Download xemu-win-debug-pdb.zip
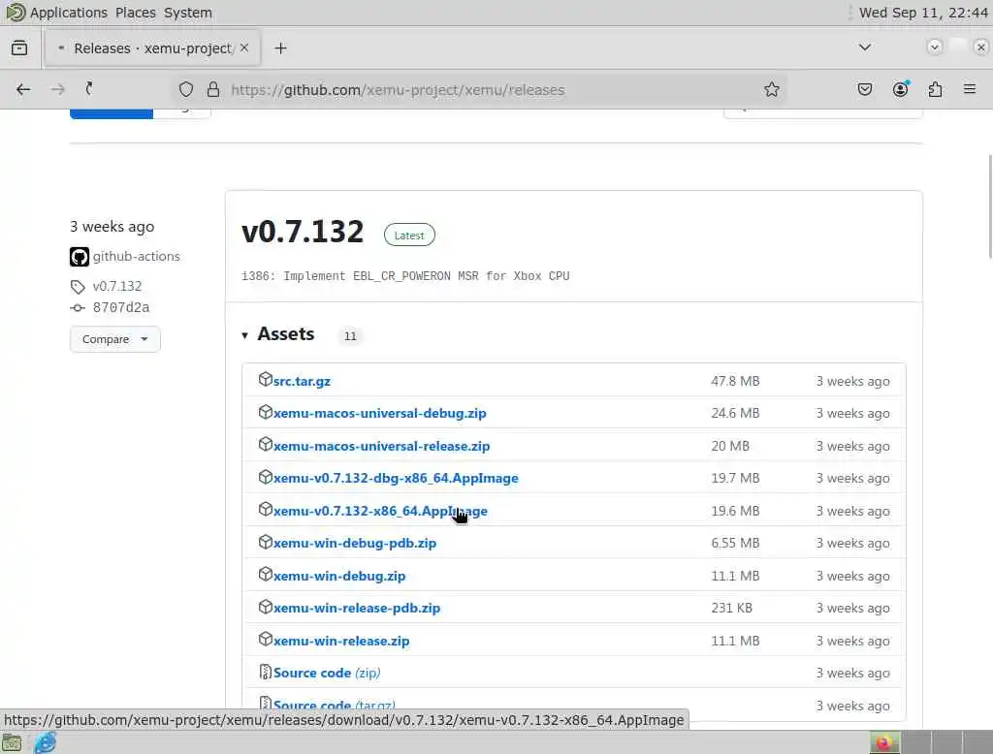The width and height of the screenshot is (993, 754). point(355,543)
